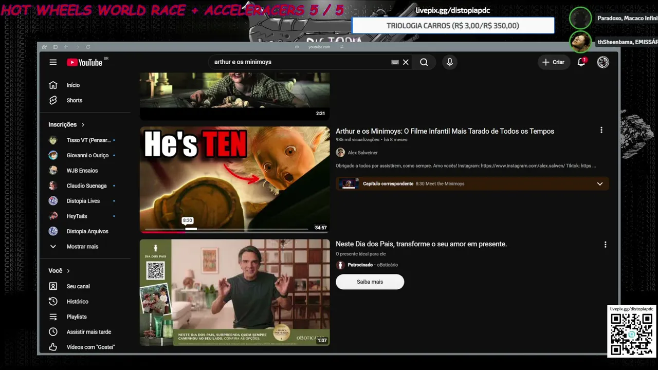658x370 pixels.
Task: Open more options for the Arthur e os Minimoys video
Action: pos(601,131)
